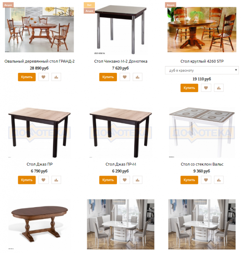This screenshot has width=241, height=253.
Task: Compare the ГРАНД-2 oval table
Action: coord(56,77)
